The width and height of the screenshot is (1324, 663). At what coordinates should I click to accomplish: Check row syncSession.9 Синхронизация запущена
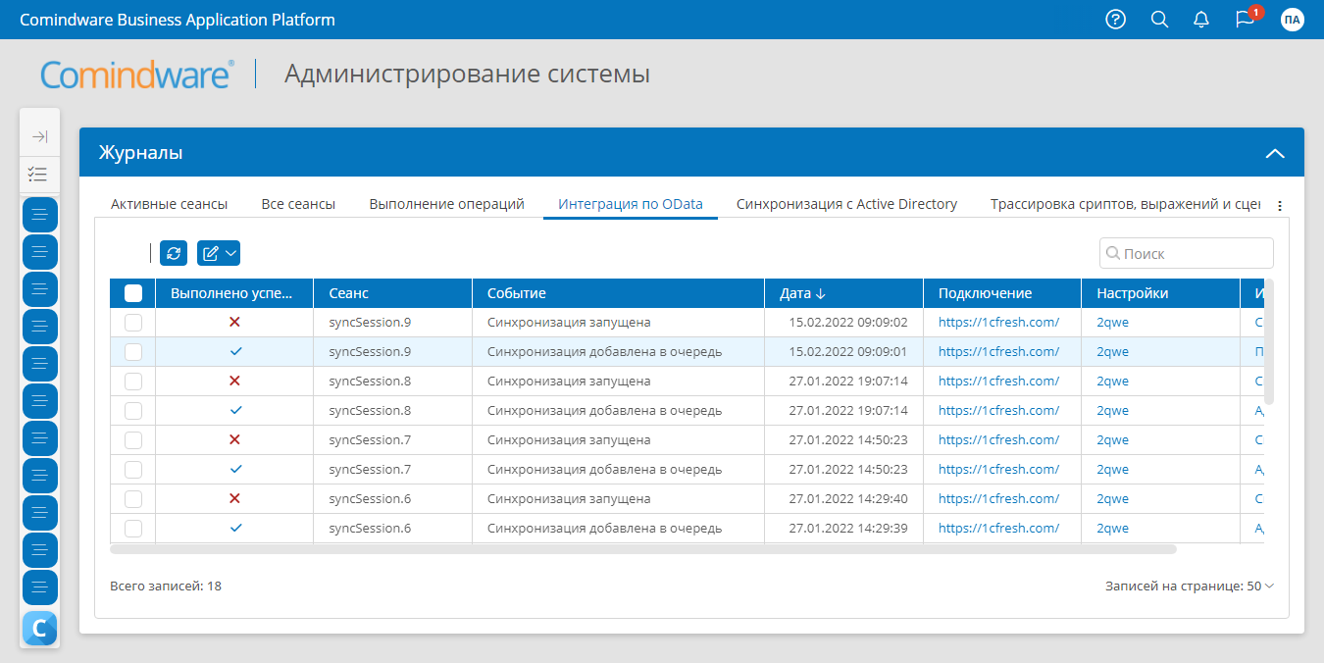(133, 323)
